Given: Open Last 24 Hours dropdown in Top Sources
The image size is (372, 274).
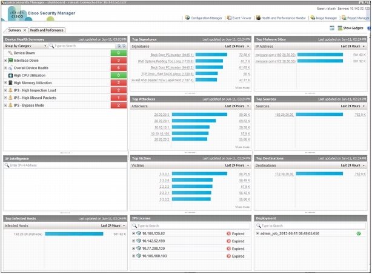Looking at the screenshot, I should [353, 106].
